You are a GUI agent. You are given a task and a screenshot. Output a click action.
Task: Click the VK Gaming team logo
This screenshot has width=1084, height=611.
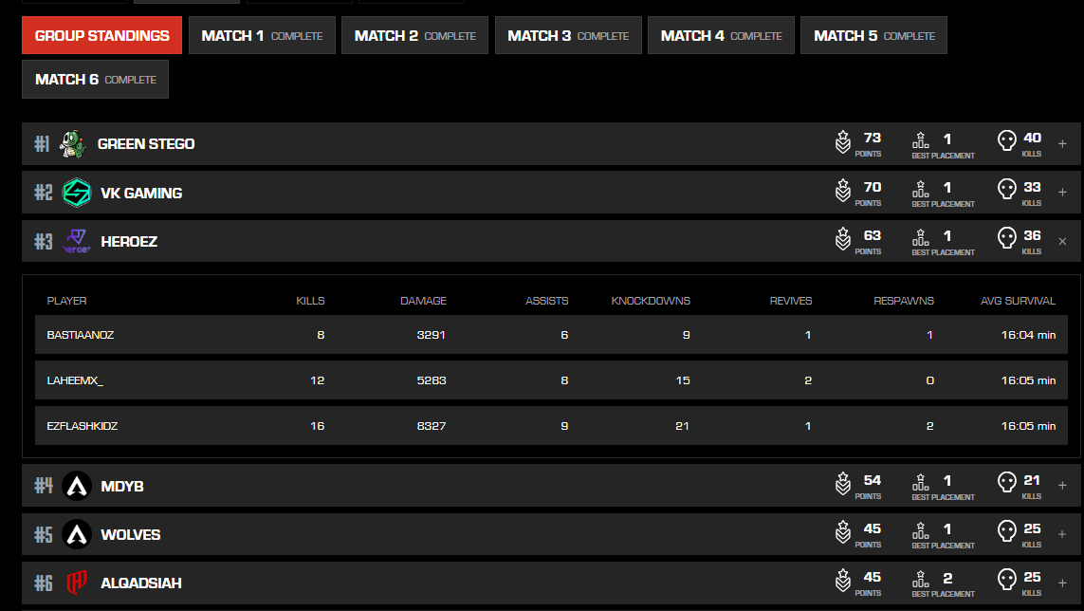tap(77, 193)
